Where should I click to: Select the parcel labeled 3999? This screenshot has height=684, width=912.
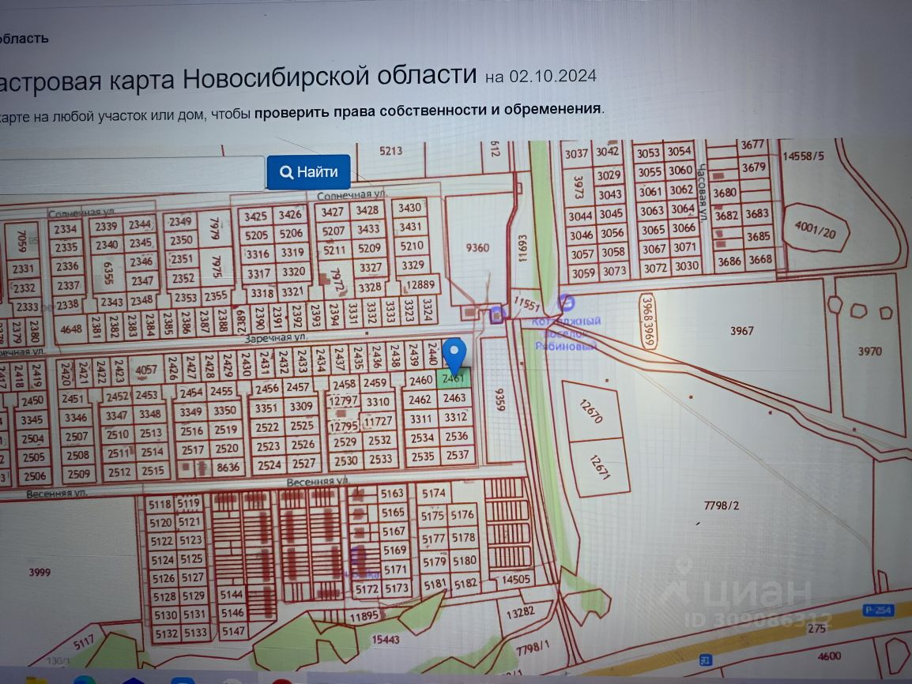pos(40,572)
